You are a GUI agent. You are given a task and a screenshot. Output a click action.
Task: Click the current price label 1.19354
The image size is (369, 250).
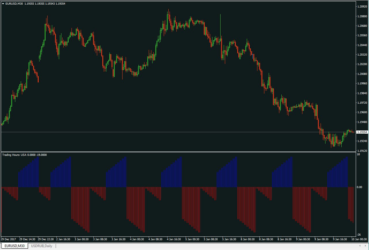[362, 132]
